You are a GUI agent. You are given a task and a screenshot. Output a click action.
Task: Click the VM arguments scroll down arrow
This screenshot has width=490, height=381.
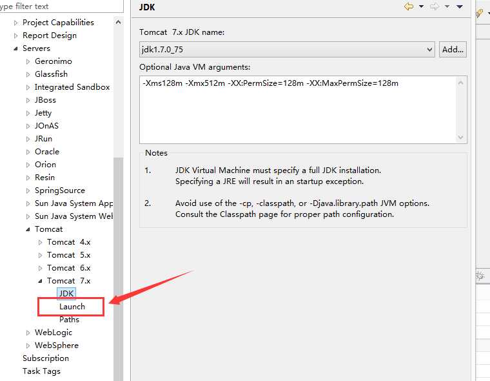pos(460,137)
